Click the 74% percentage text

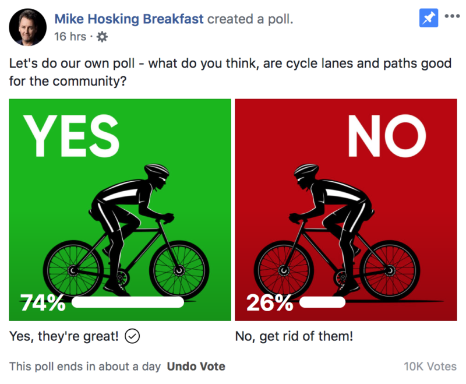[x=43, y=303]
